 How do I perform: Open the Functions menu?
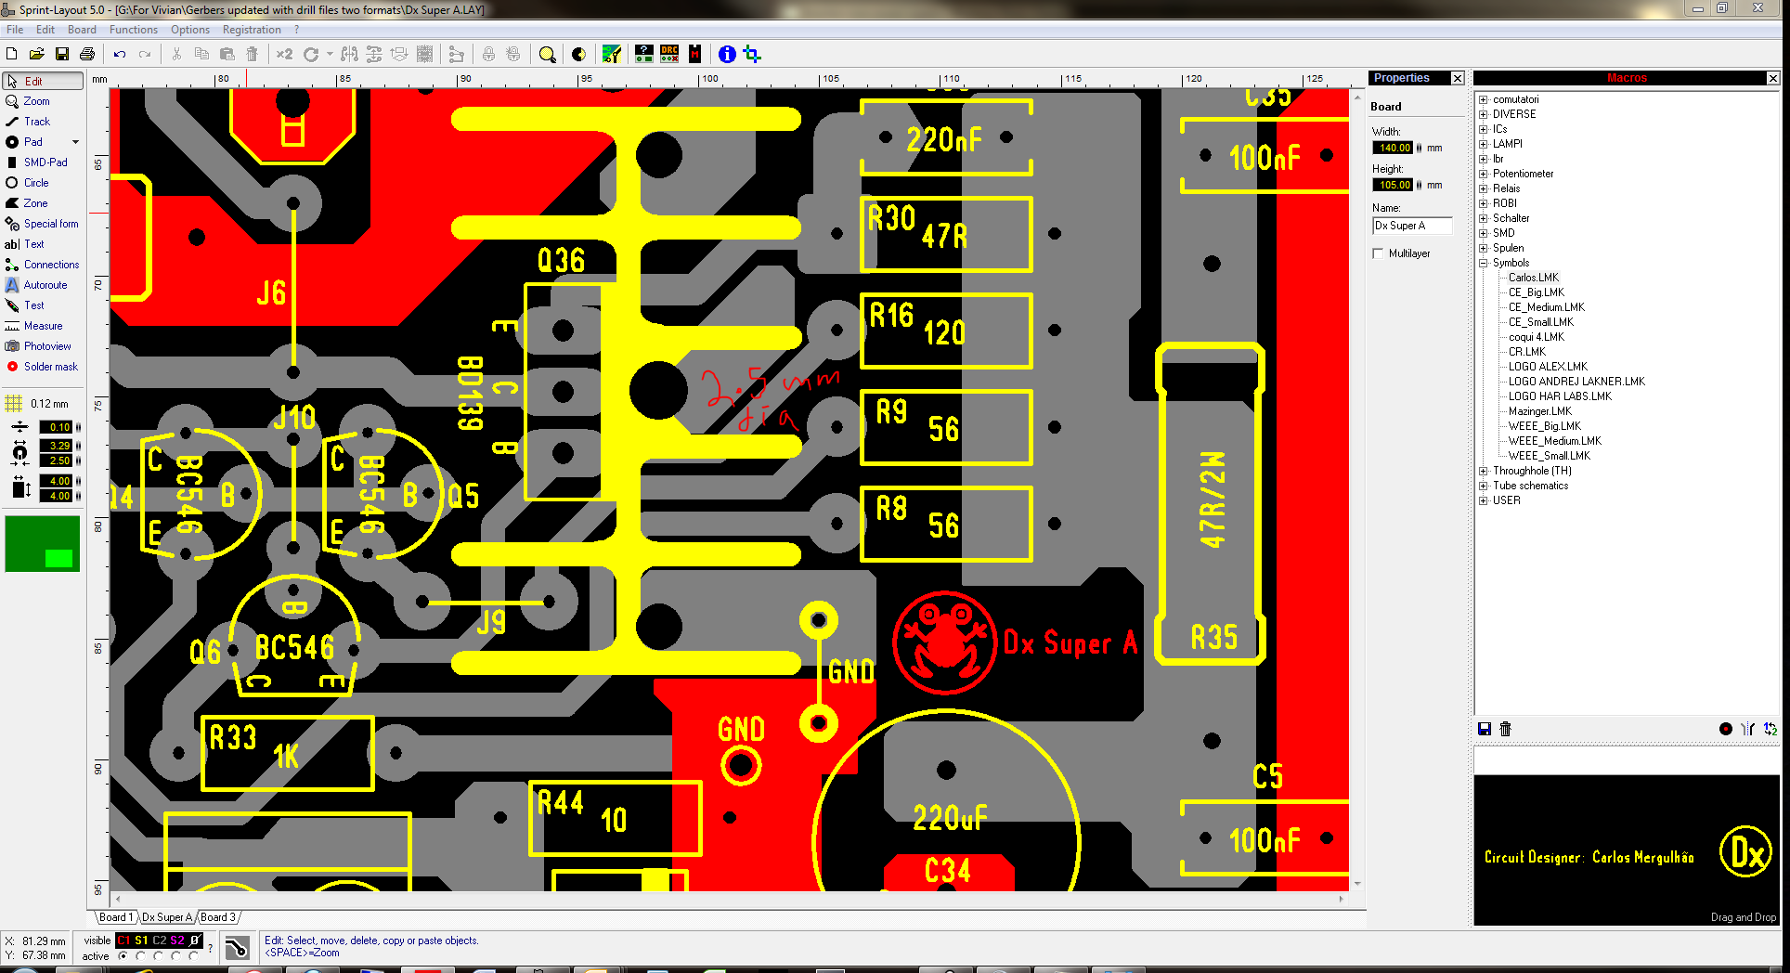(134, 30)
